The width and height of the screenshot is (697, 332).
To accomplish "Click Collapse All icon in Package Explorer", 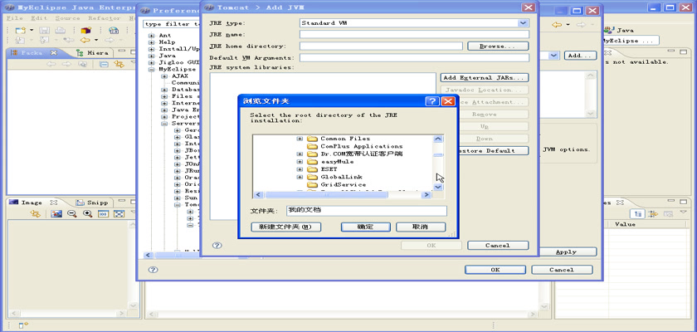I will [x=104, y=64].
